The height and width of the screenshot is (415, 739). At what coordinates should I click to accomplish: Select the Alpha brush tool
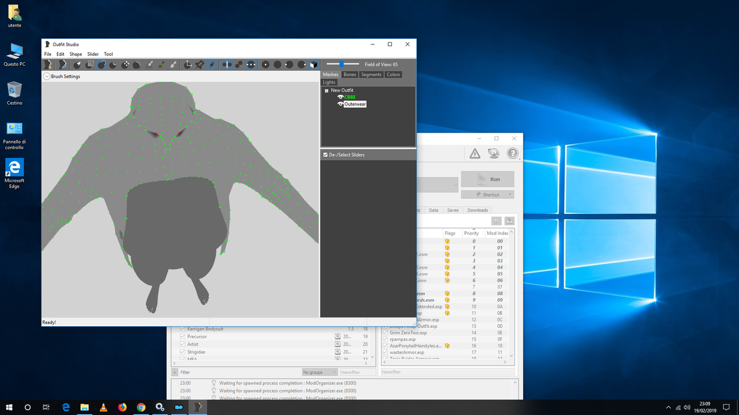coord(174,65)
